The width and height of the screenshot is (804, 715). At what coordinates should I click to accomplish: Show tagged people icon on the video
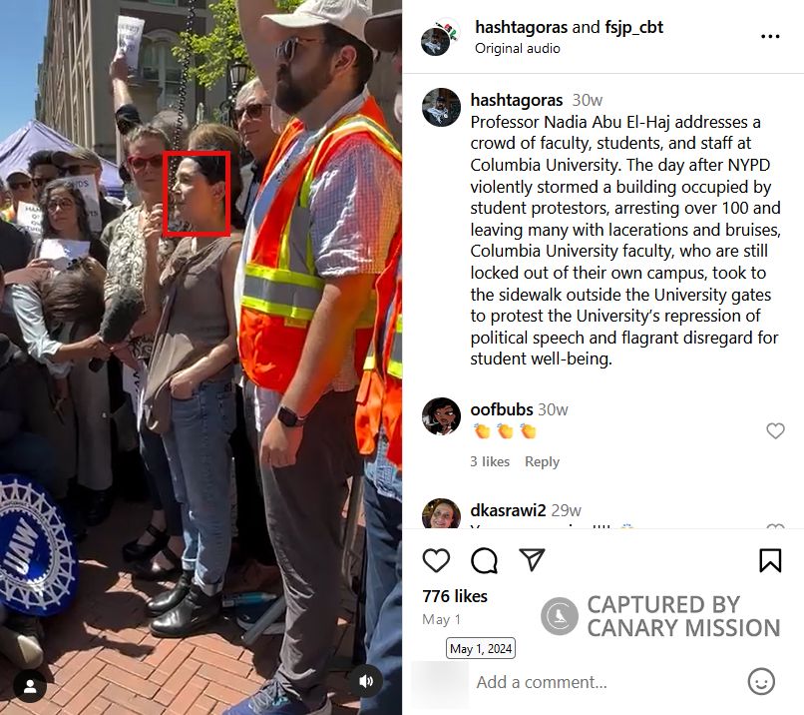click(30, 686)
